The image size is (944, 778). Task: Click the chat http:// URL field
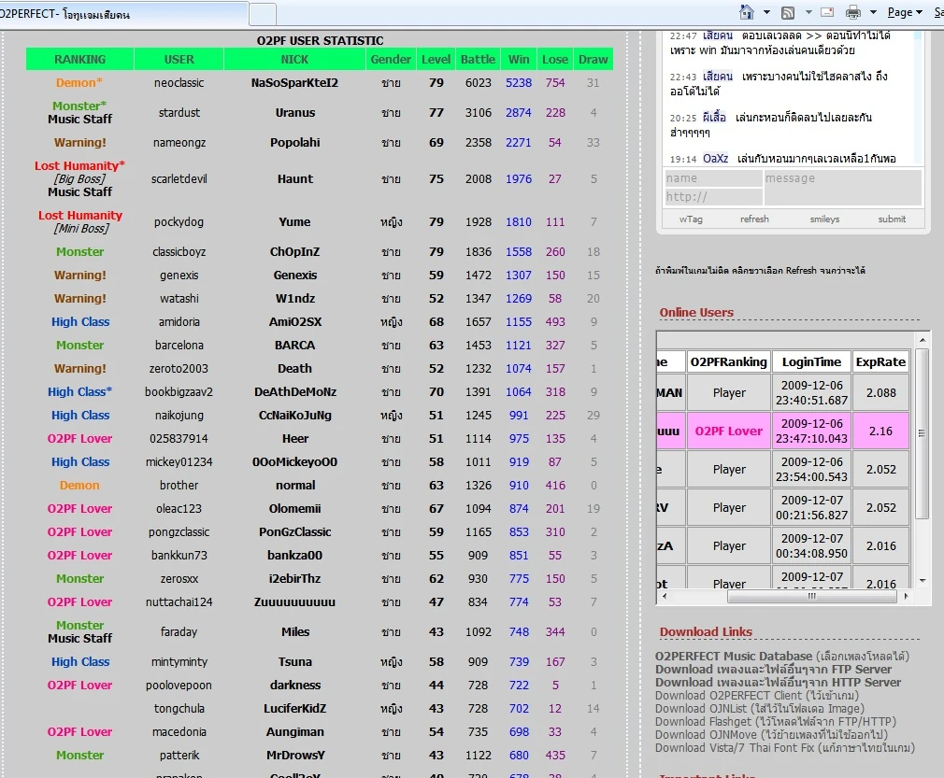(x=713, y=197)
